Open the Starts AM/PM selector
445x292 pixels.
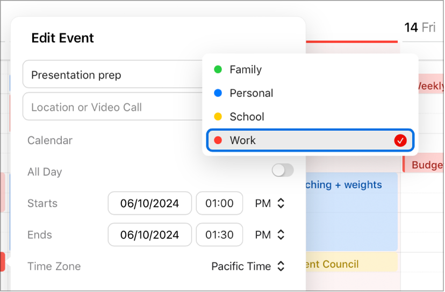tap(270, 203)
